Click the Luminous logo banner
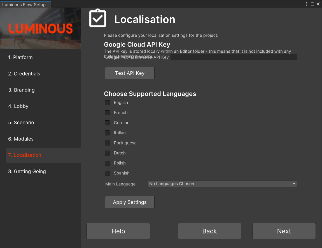Screen dimensions: 322x248 tap(41, 28)
